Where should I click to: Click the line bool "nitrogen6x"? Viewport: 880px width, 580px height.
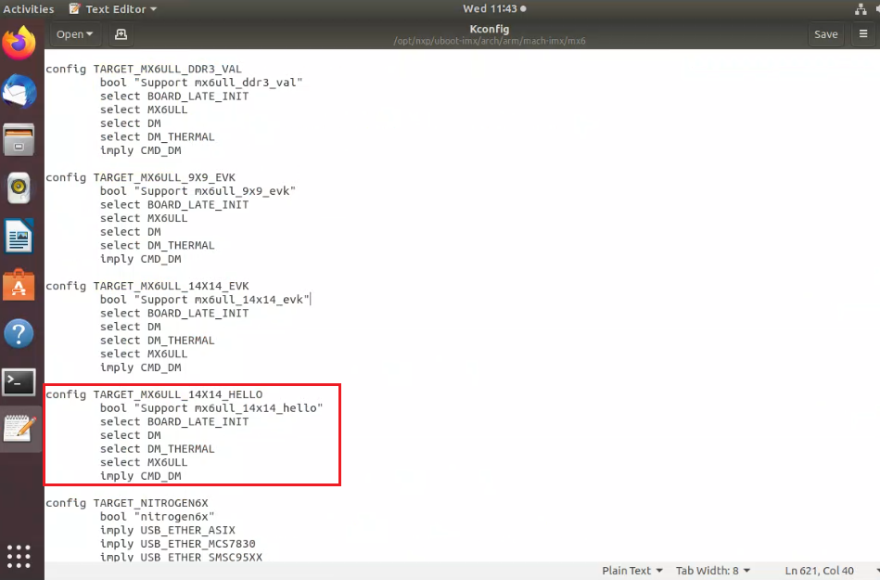click(x=157, y=516)
